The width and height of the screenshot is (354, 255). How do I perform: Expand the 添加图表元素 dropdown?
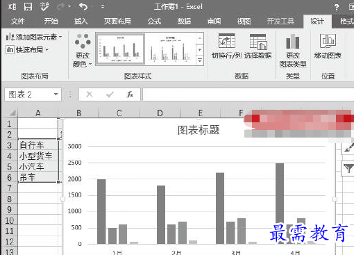(34, 37)
